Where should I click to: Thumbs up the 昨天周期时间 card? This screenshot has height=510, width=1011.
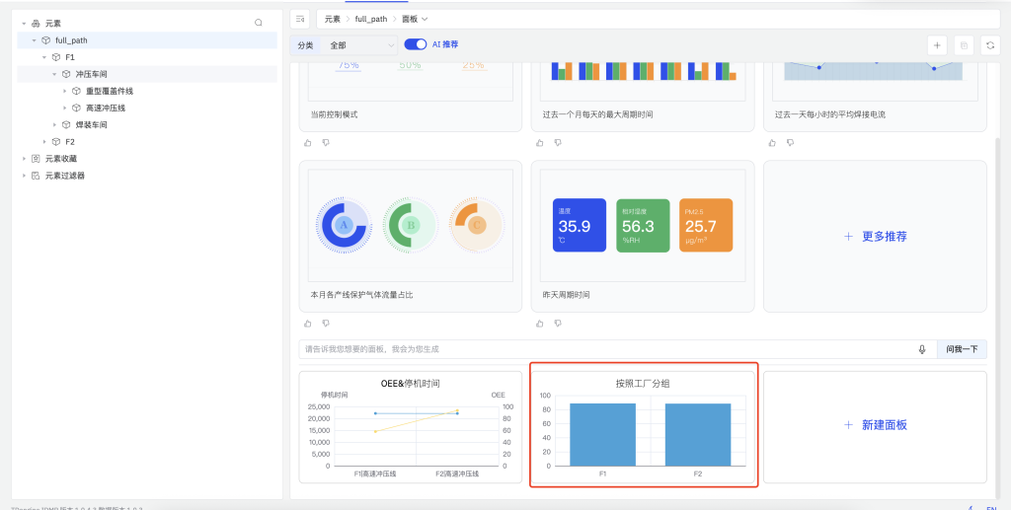pyautogui.click(x=540, y=323)
